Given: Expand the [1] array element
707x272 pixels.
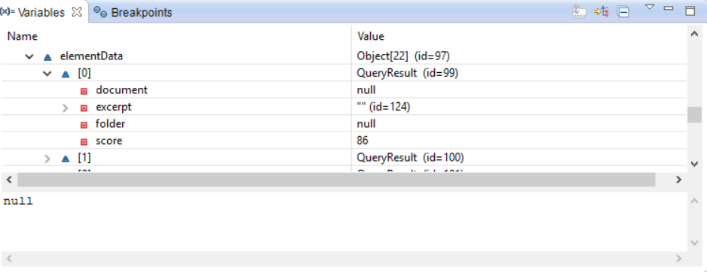Looking at the screenshot, I should (47, 159).
